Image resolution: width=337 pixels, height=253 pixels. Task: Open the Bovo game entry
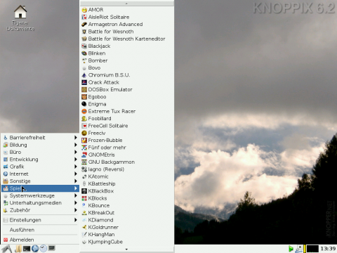126,68
